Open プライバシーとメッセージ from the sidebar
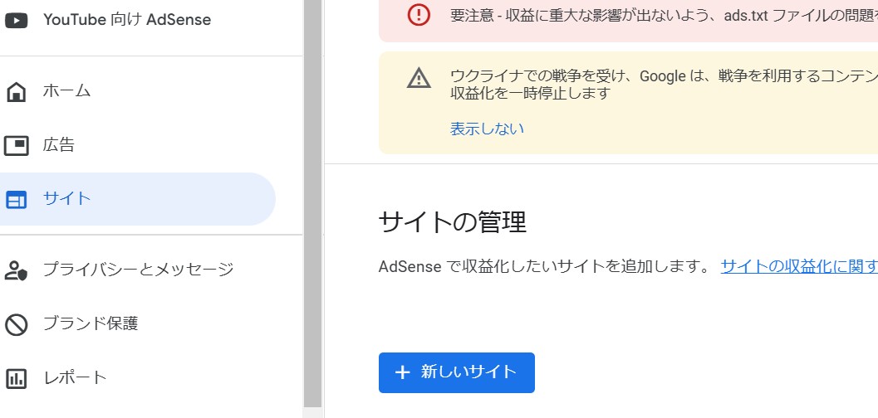878x418 pixels. (x=138, y=270)
